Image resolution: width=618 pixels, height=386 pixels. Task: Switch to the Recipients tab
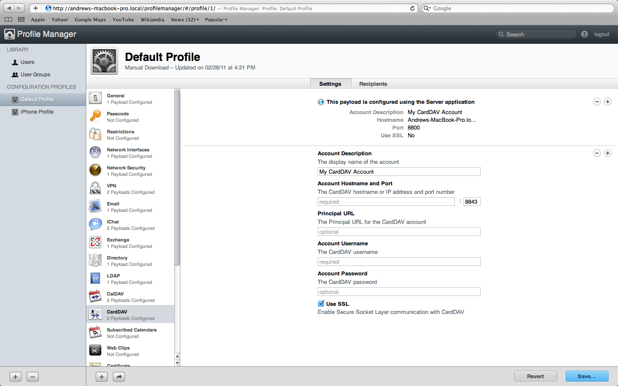pyautogui.click(x=373, y=84)
